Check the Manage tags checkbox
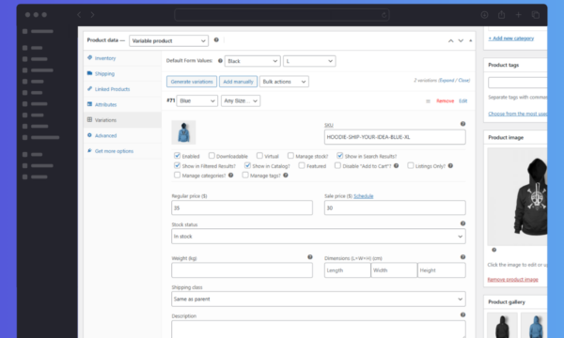Screen dimensions: 564x338 coord(245,175)
